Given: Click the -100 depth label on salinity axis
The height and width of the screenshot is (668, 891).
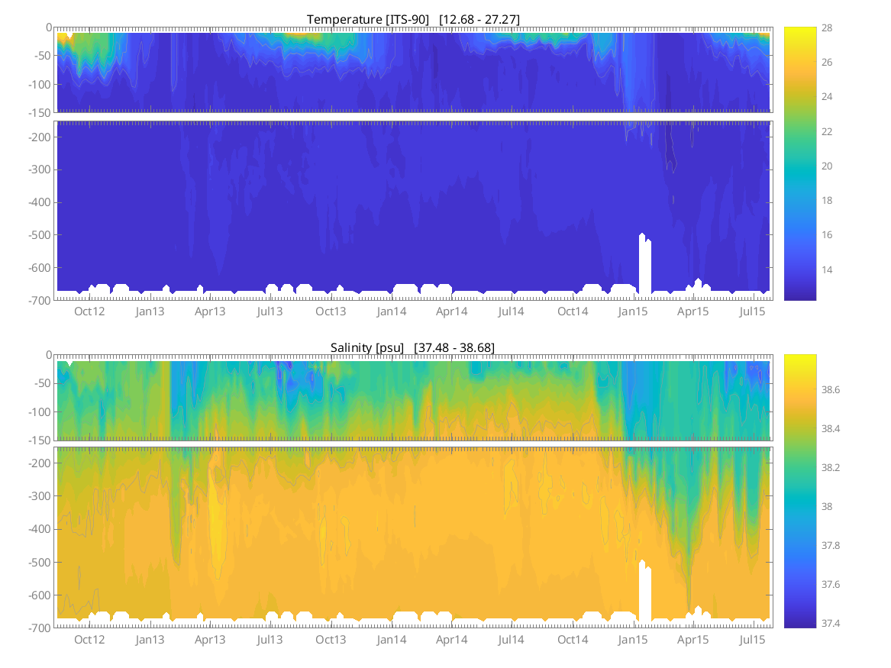Looking at the screenshot, I should [x=37, y=412].
